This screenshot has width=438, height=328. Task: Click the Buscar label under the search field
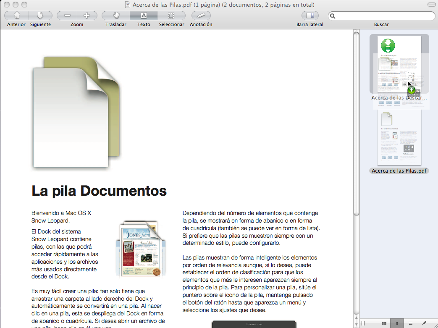[381, 25]
